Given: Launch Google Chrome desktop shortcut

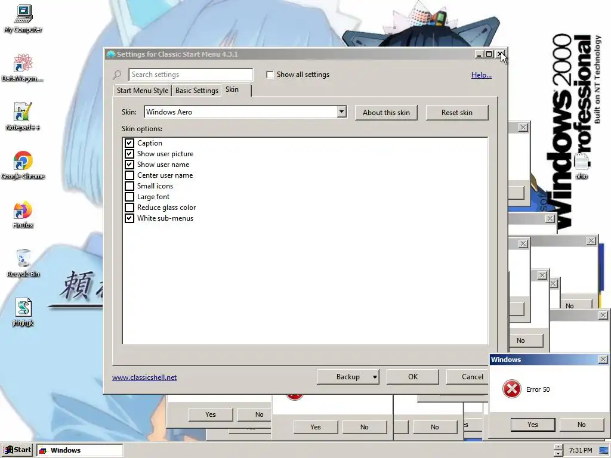Looking at the screenshot, I should click(x=23, y=165).
